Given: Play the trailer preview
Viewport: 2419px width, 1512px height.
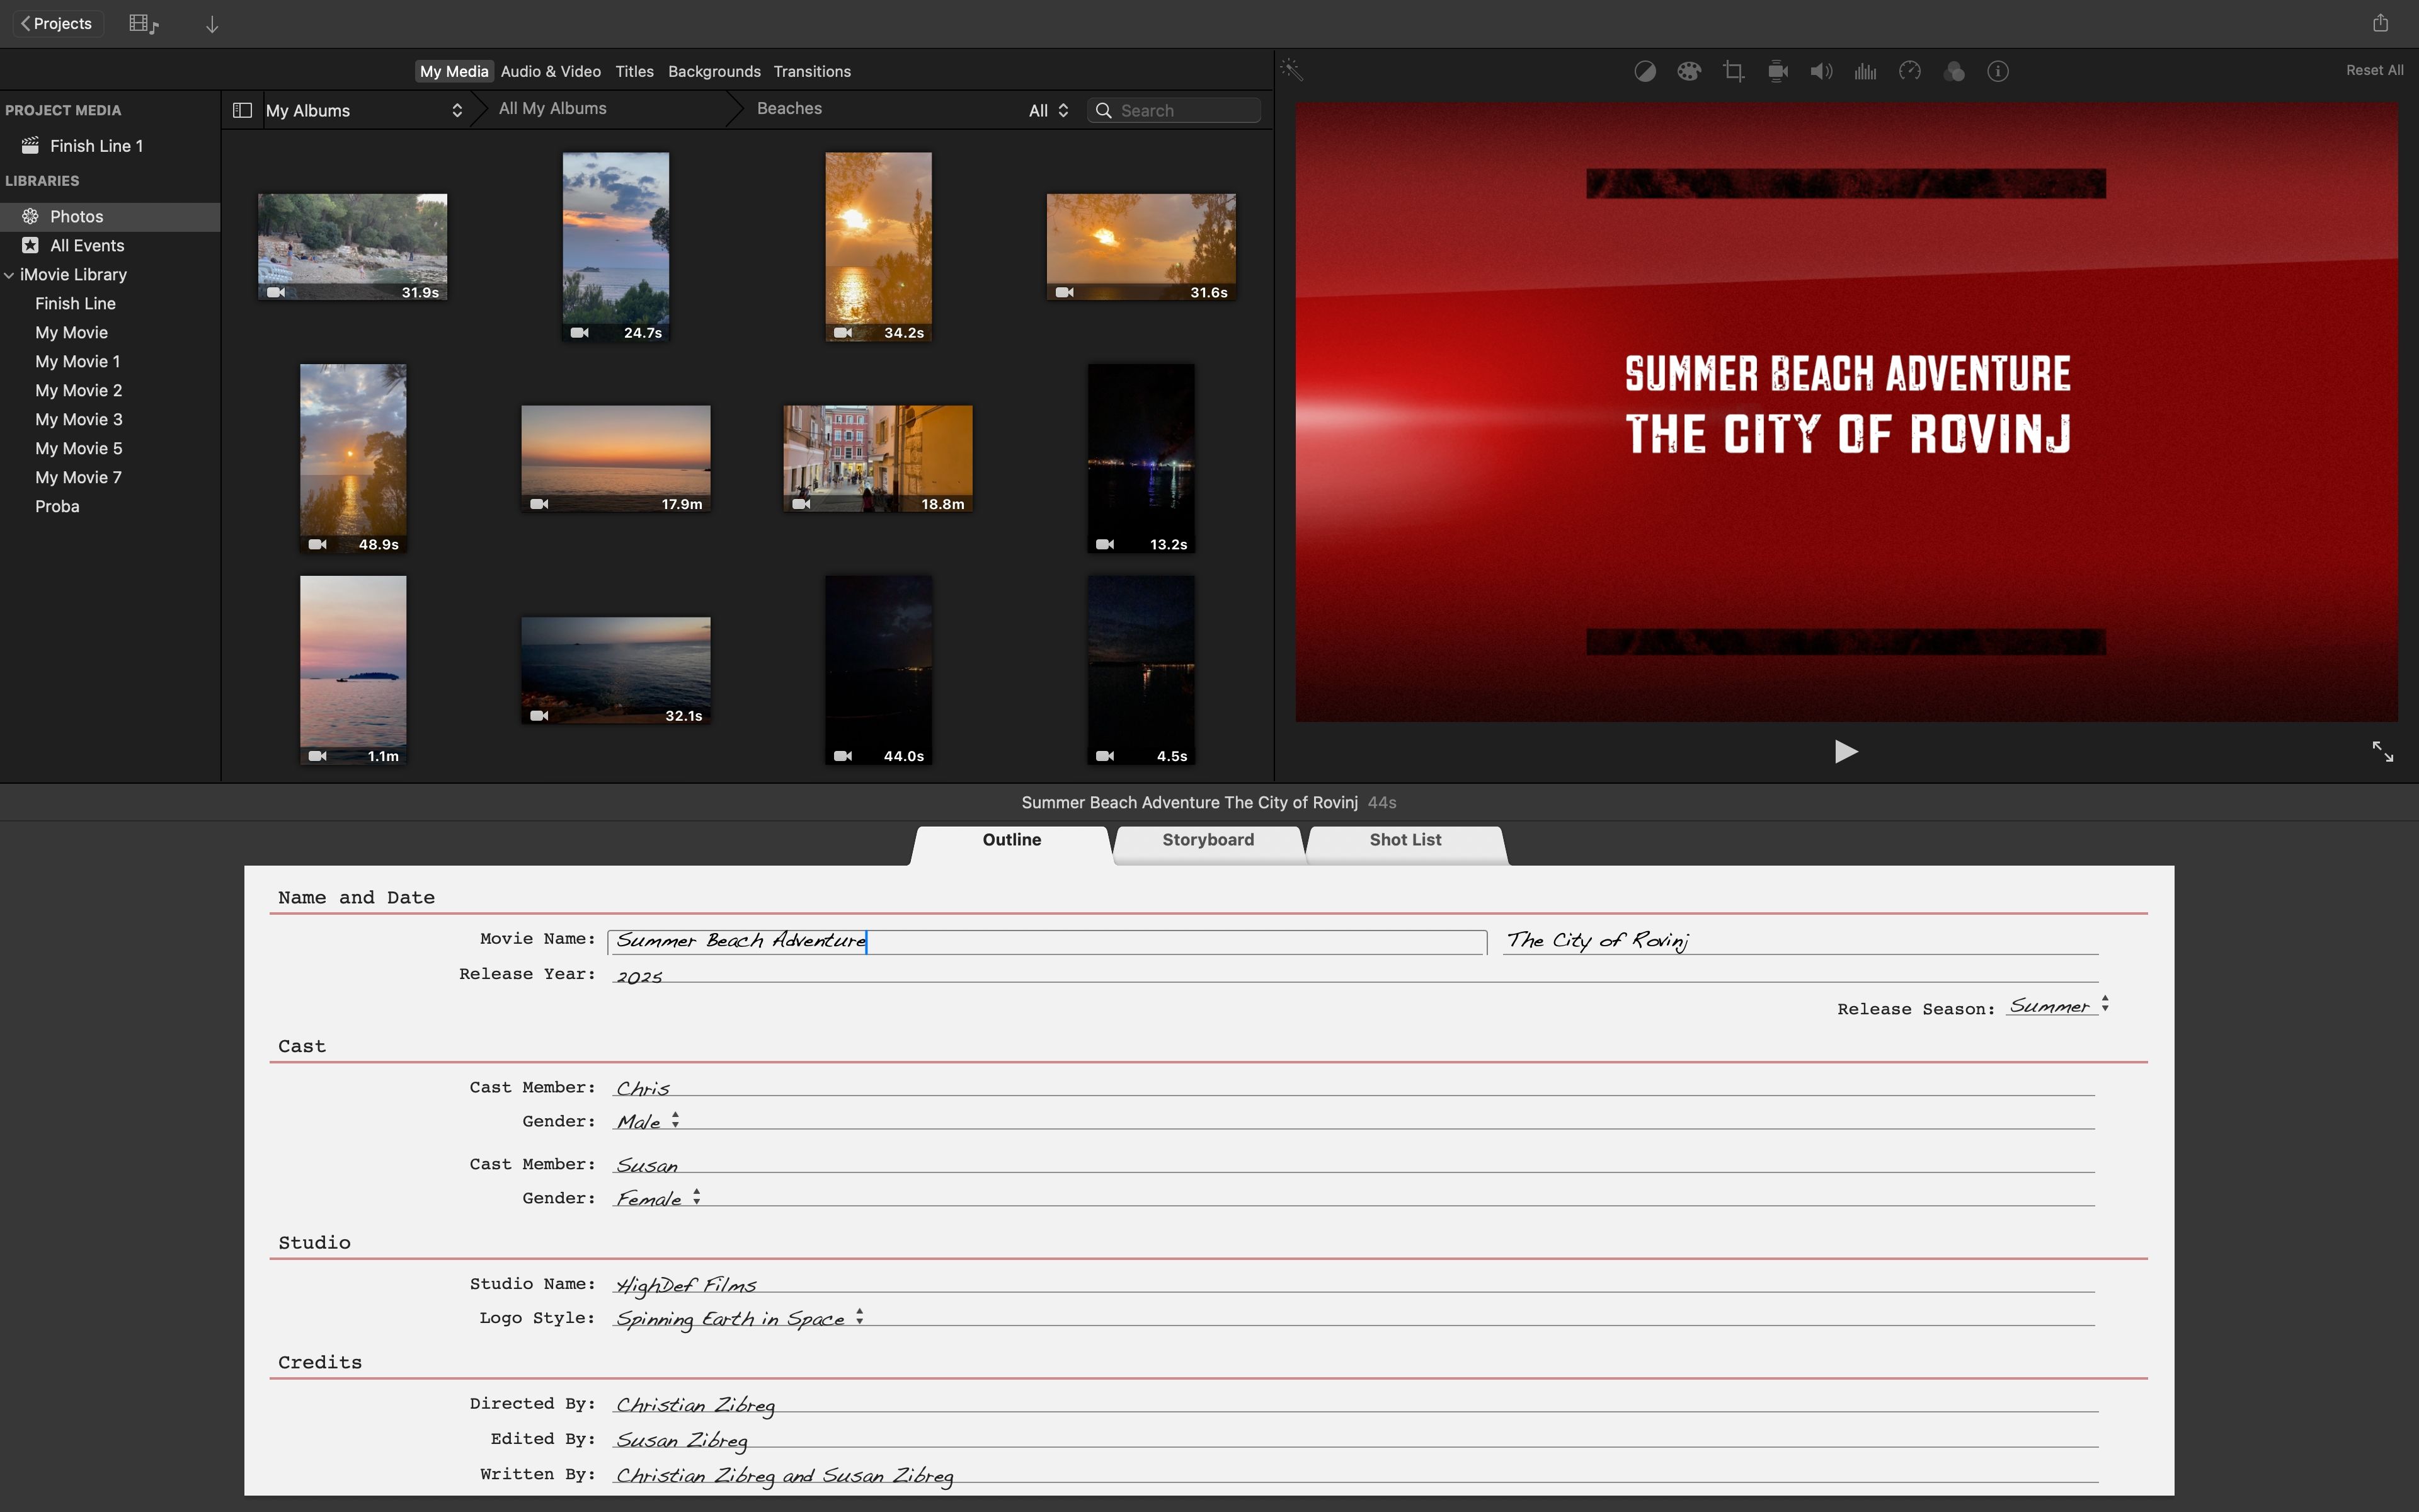Looking at the screenshot, I should [x=1845, y=751].
